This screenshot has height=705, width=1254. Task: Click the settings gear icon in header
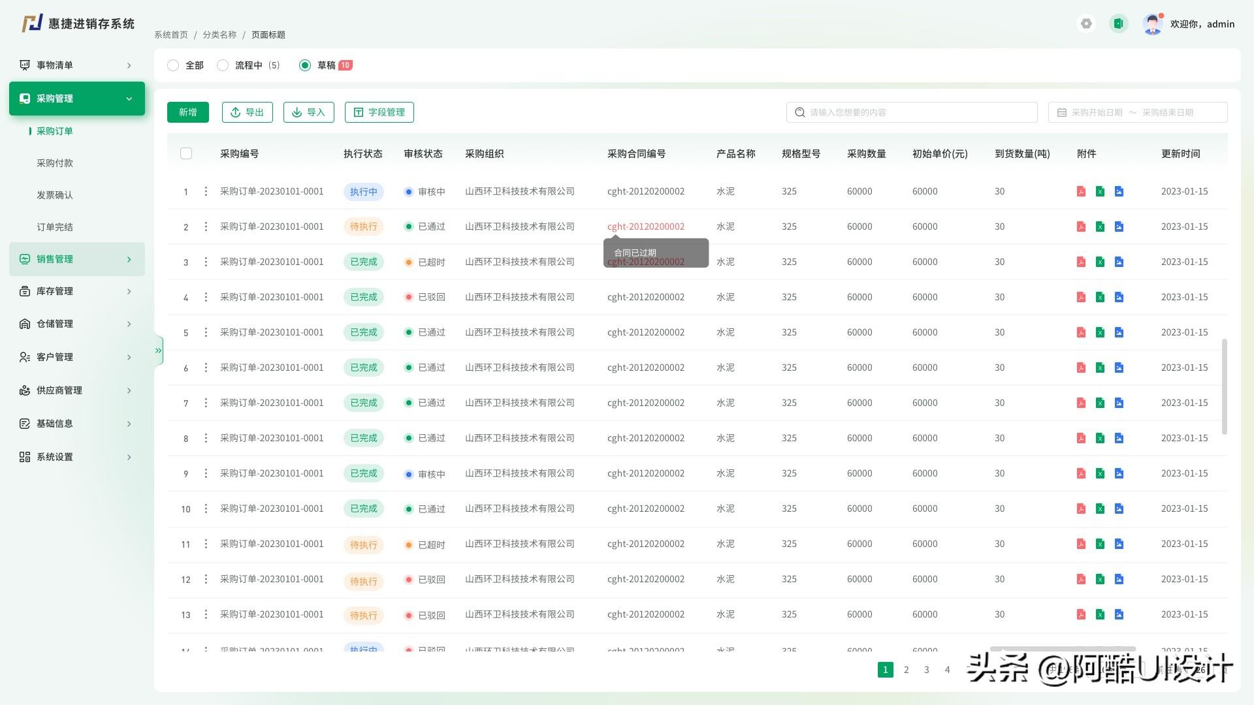[x=1086, y=24]
